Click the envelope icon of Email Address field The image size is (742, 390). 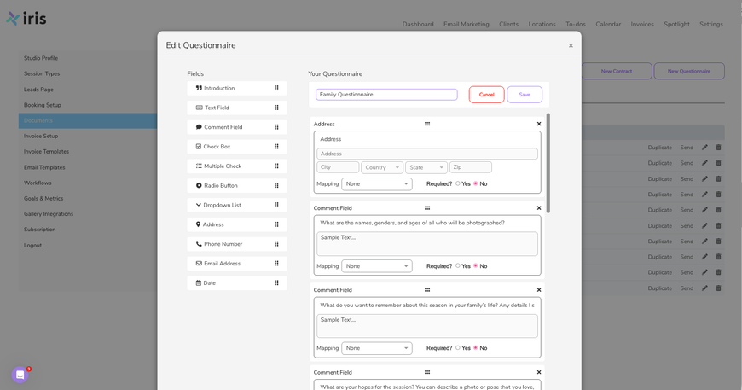coord(199,263)
